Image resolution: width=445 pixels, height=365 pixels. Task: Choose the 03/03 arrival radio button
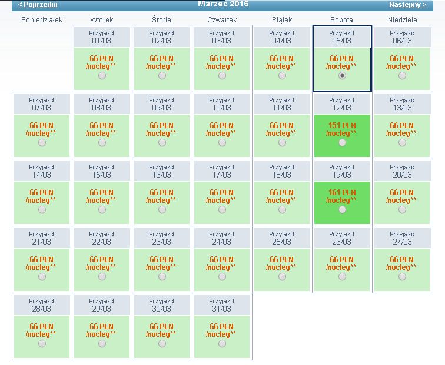(222, 76)
